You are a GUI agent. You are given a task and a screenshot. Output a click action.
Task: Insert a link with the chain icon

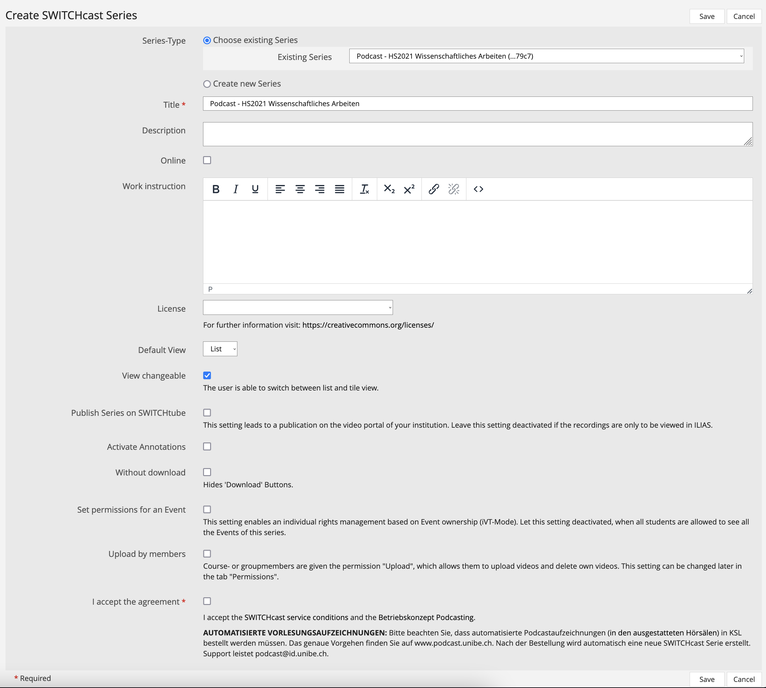pyautogui.click(x=433, y=189)
